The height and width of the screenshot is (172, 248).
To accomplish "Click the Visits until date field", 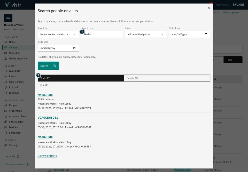I will click(x=58, y=48).
